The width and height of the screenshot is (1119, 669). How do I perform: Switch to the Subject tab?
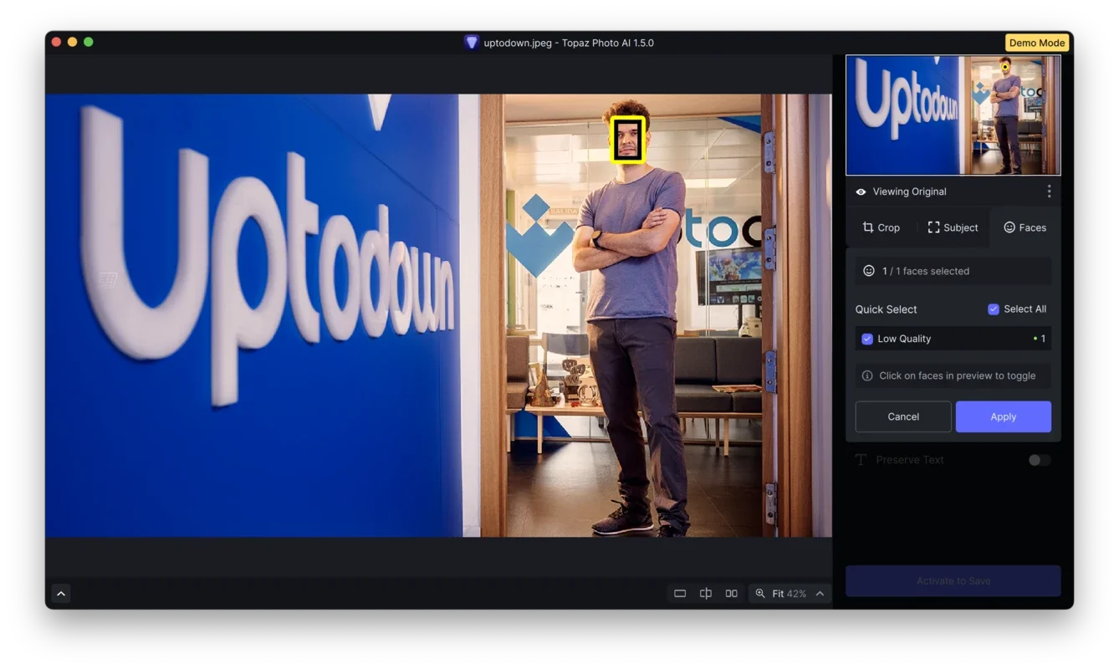click(x=953, y=227)
